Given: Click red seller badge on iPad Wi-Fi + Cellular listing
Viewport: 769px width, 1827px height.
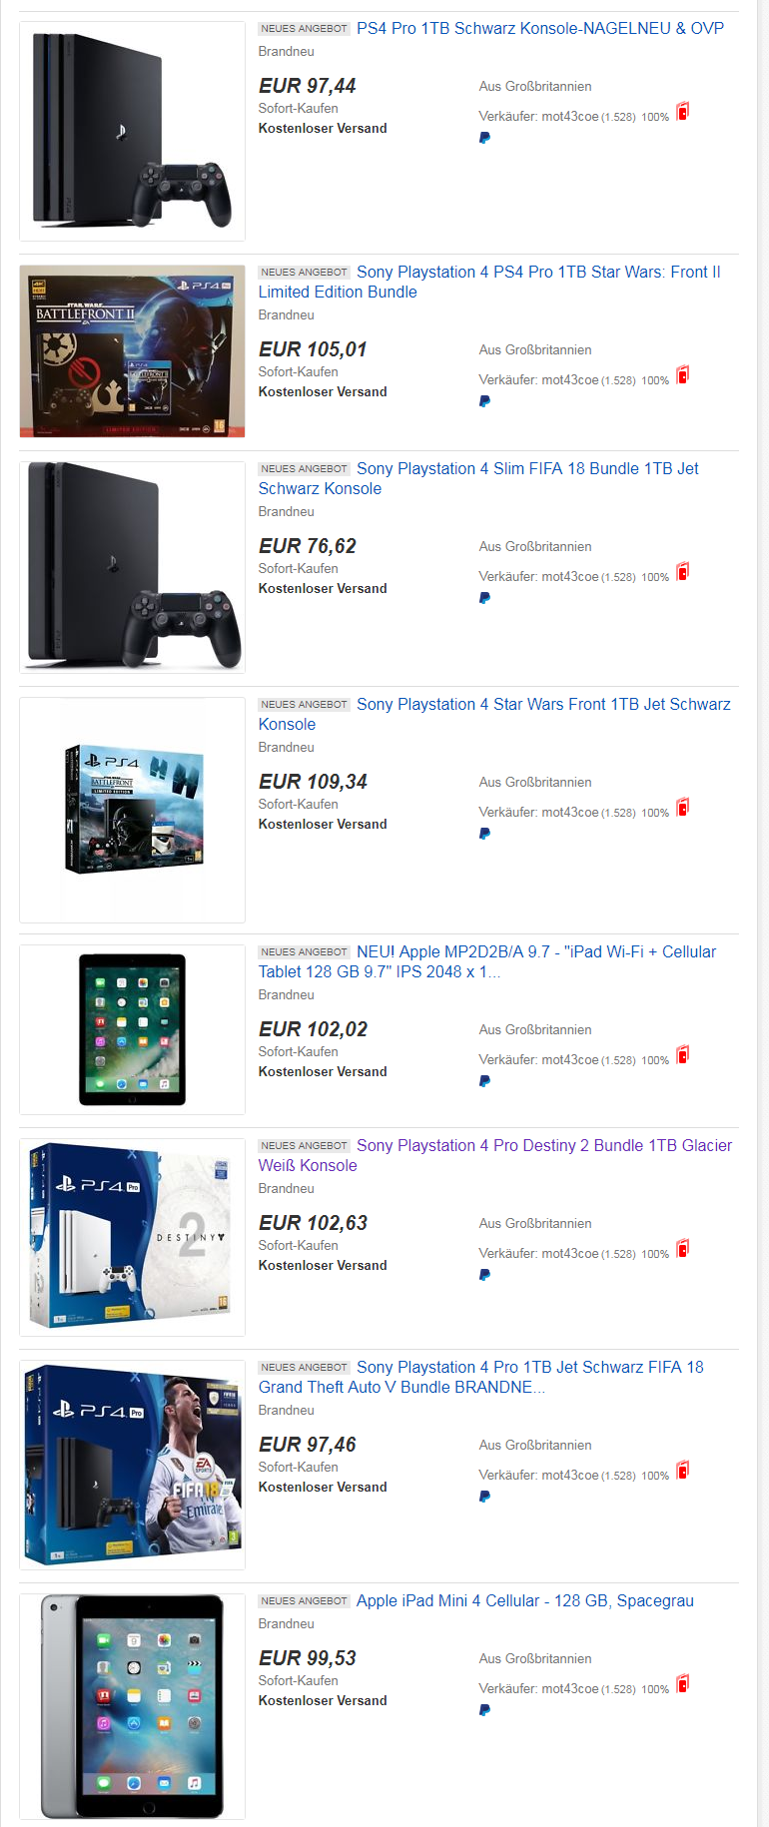Looking at the screenshot, I should 683,1054.
